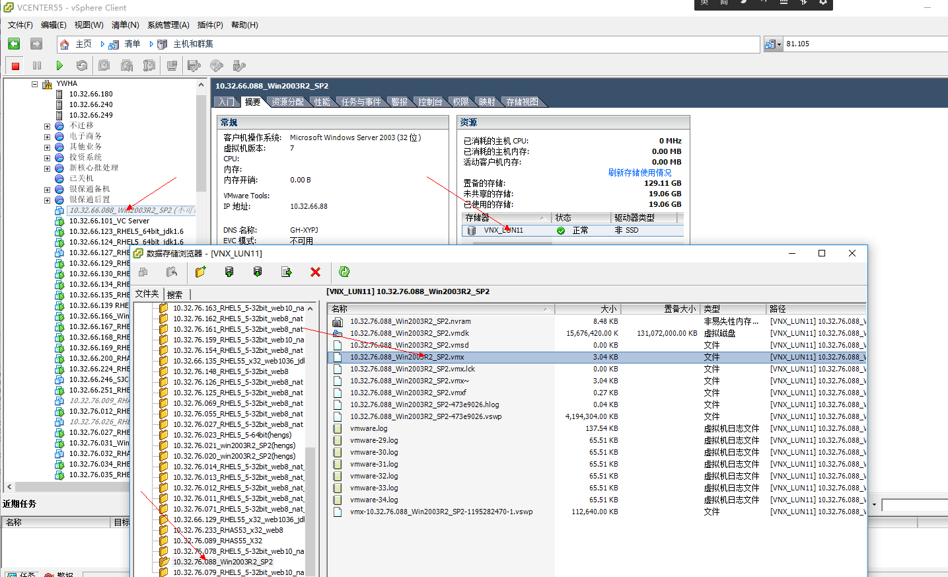
Task: Delete selected file with red X icon
Action: 315,272
